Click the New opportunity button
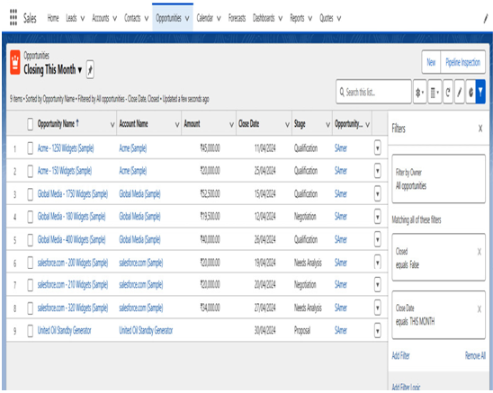The image size is (493, 393). (431, 62)
